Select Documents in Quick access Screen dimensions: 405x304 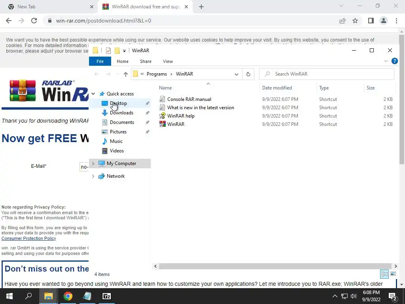click(120, 122)
